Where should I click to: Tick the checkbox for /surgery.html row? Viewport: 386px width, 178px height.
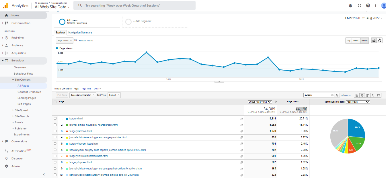coord(55,119)
